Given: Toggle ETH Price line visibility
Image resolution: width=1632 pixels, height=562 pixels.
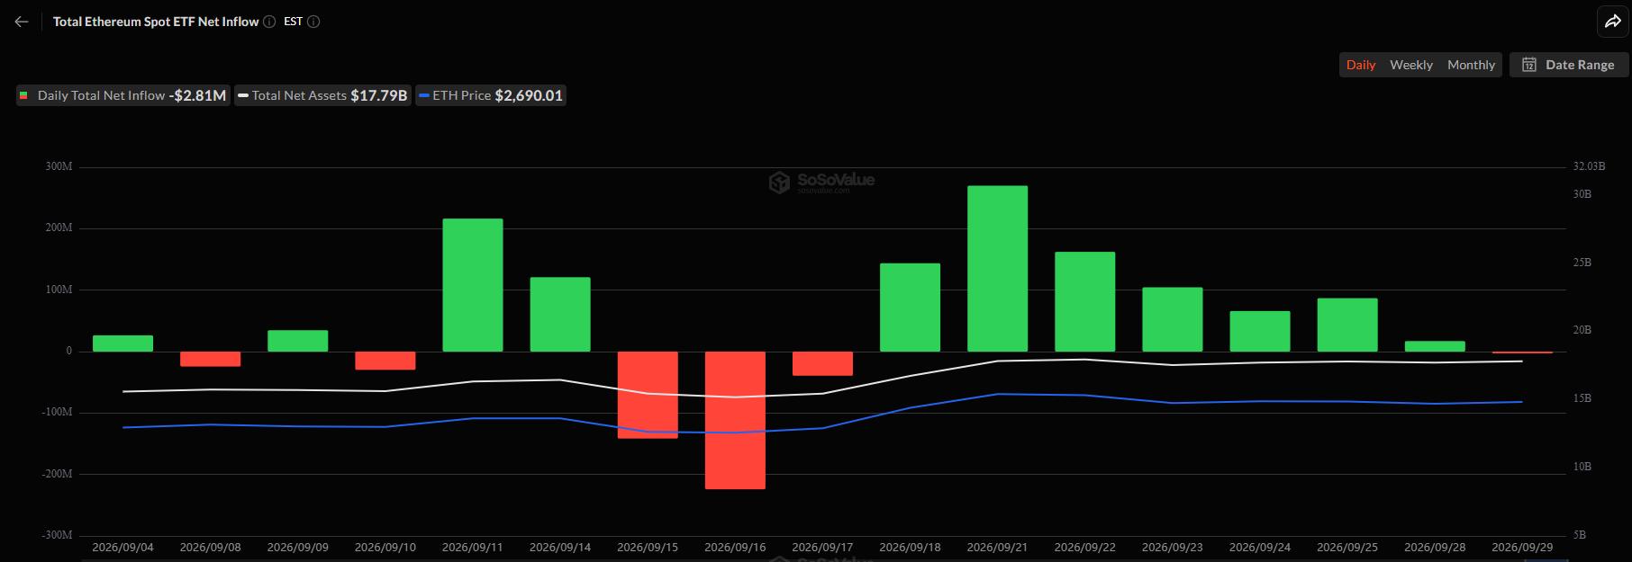Looking at the screenshot, I should coord(491,95).
